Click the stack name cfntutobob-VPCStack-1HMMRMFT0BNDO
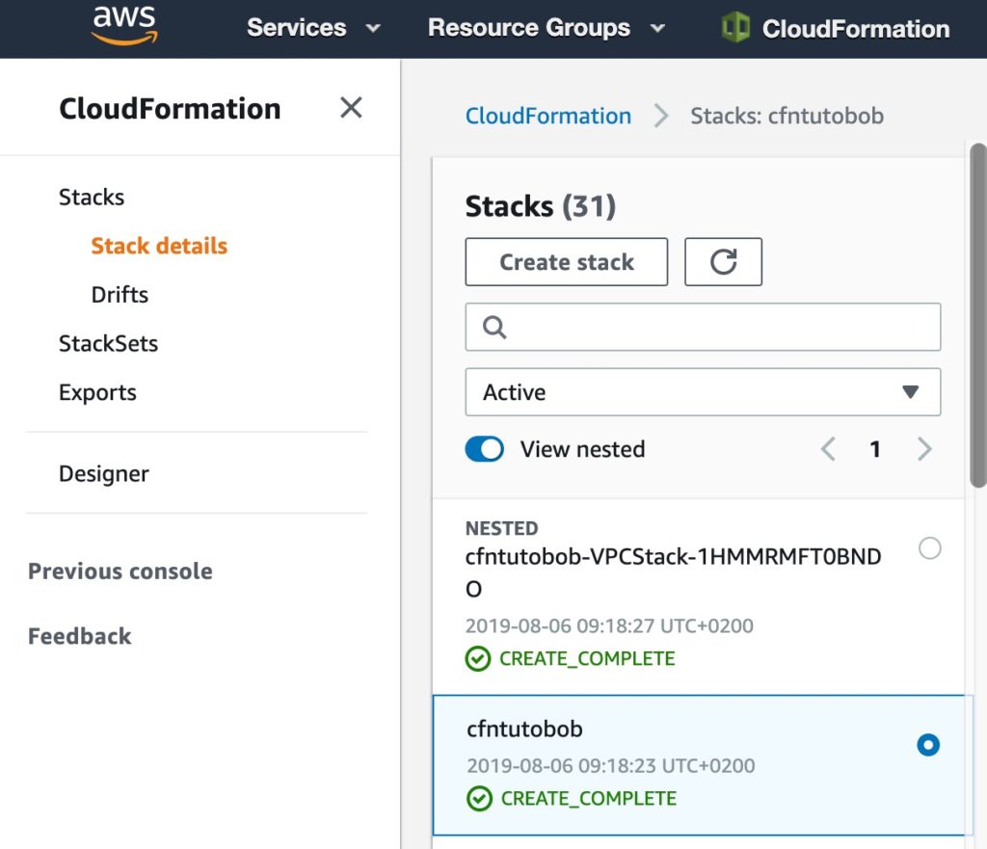 click(673, 572)
